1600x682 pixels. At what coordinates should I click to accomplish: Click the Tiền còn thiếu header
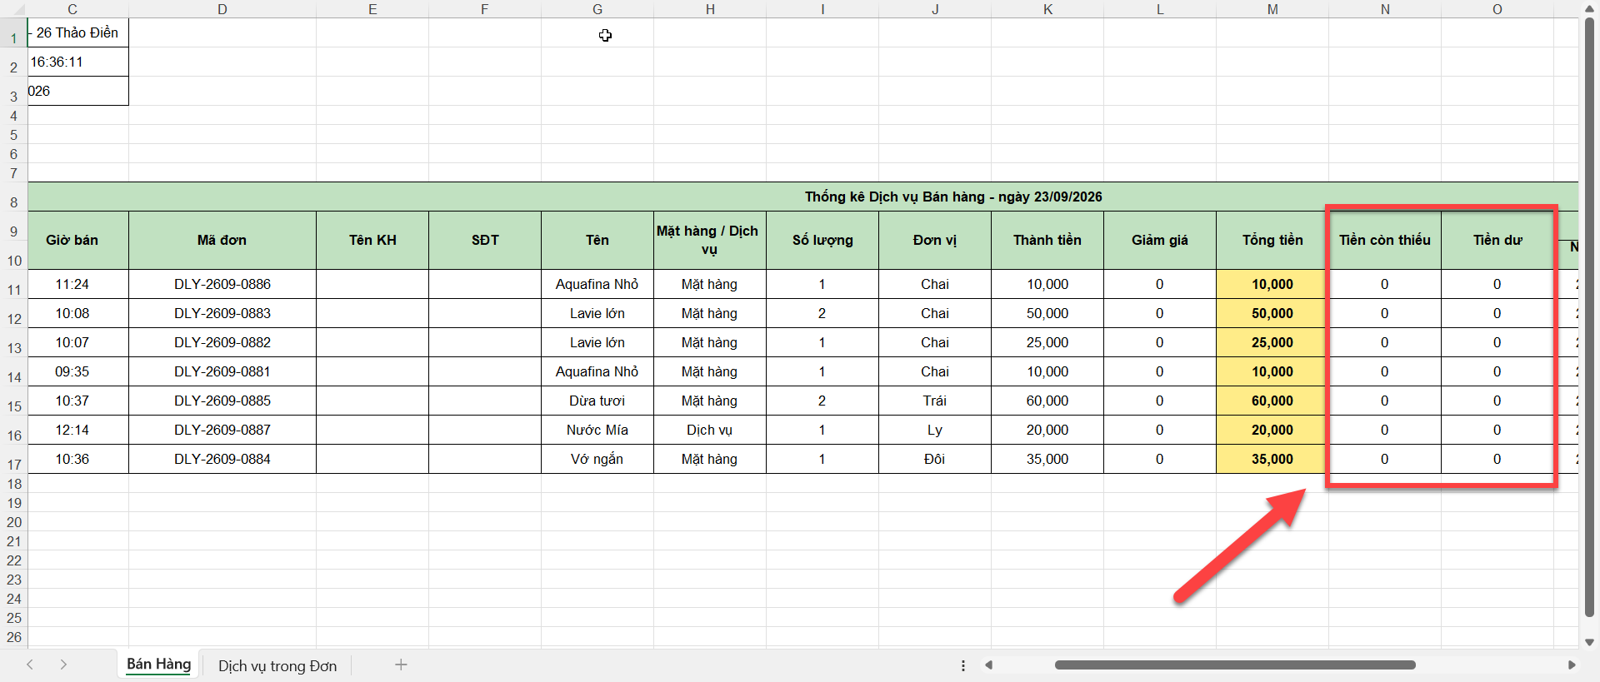pos(1385,240)
